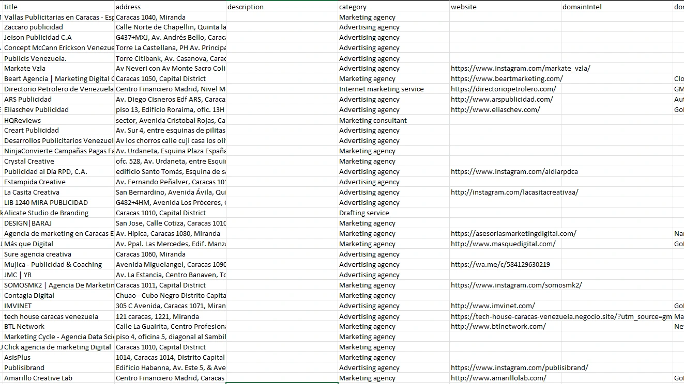Click the cell 'LIB 1240 MIRA PUBLICIDAD'
Viewport: 684px width, 384px height.
[x=58, y=203]
